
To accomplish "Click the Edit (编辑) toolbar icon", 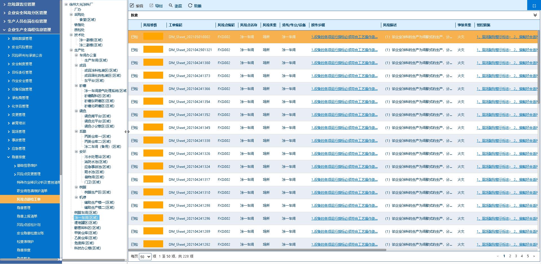I will point(132,6).
